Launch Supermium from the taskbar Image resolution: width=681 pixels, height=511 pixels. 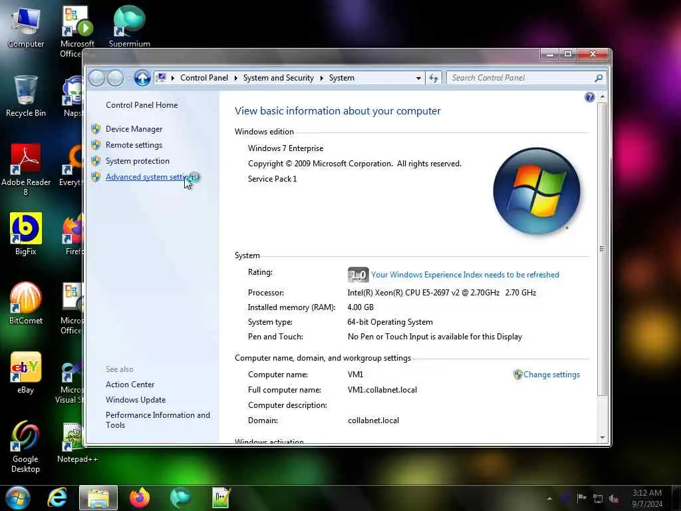[x=180, y=498]
